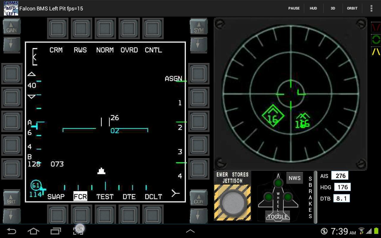Tap the F4BMS MFD LEFT app icon
381x238 pixels.
(11, 8)
